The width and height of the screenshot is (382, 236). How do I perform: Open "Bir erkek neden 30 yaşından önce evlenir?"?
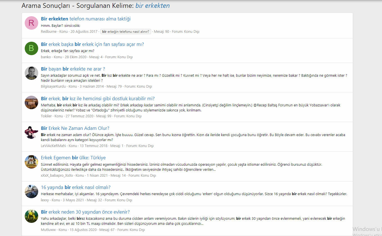[85, 212]
